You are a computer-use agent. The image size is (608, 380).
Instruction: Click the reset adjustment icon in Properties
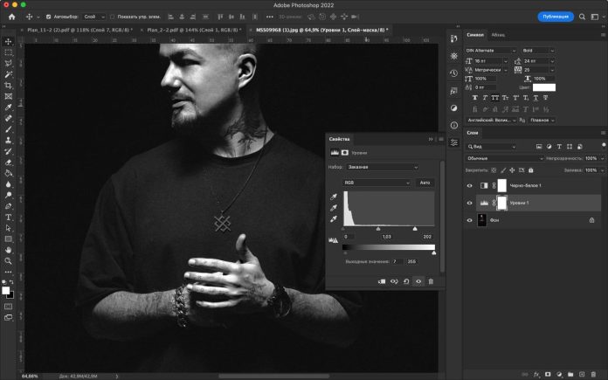(406, 281)
